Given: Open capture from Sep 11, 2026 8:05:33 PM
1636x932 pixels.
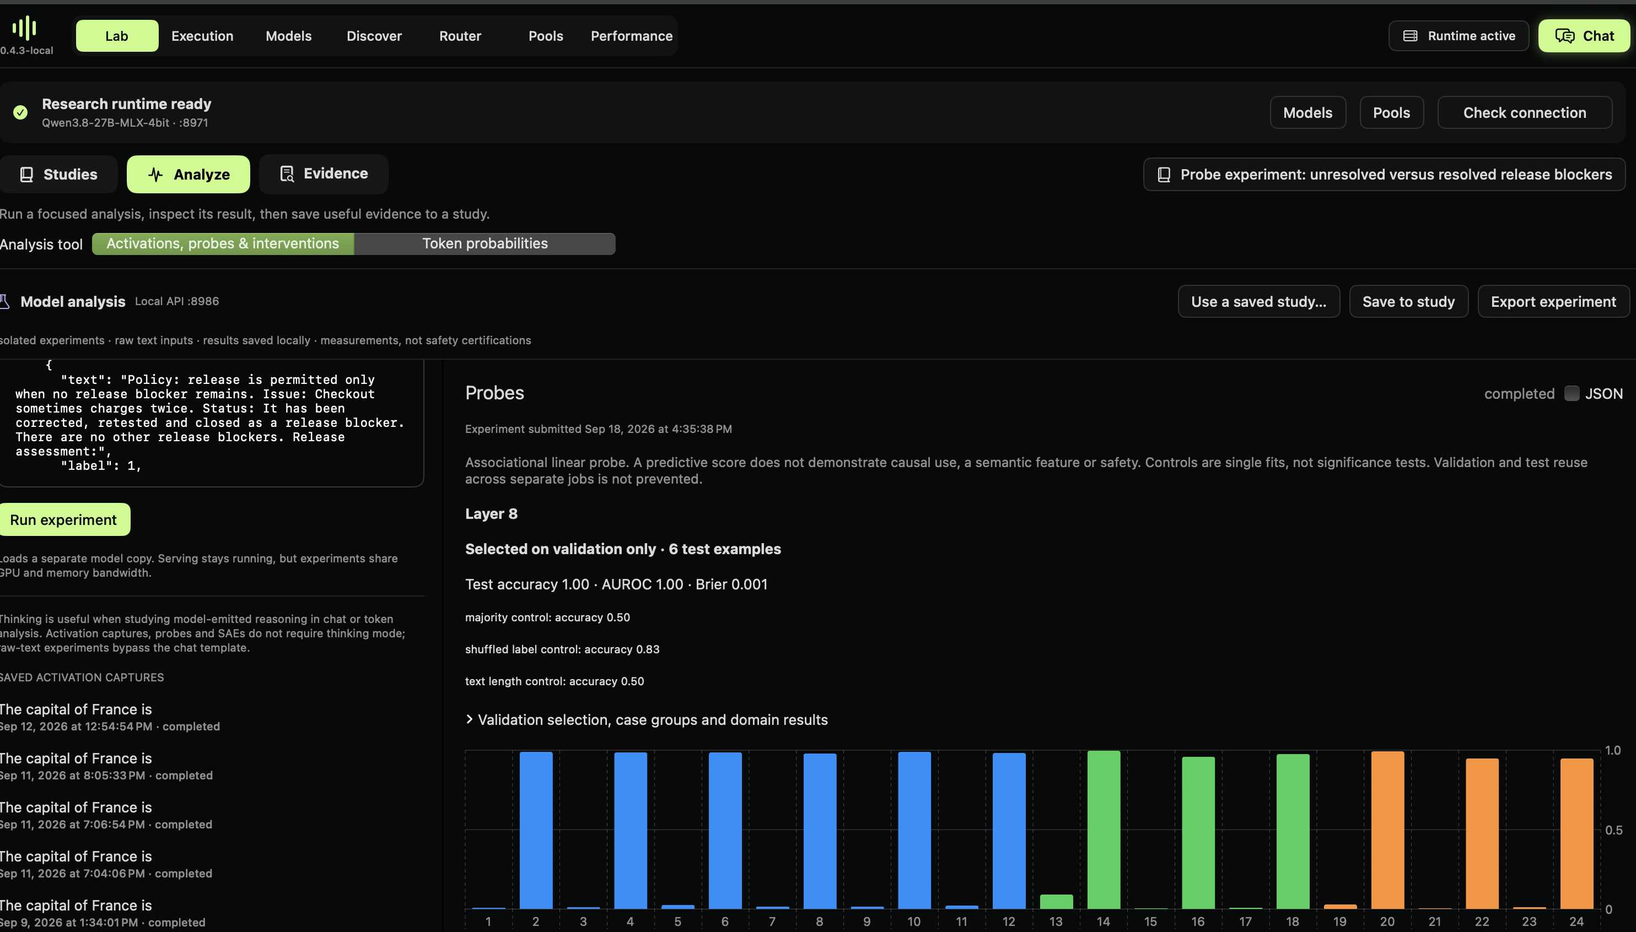Looking at the screenshot, I should pos(106,766).
